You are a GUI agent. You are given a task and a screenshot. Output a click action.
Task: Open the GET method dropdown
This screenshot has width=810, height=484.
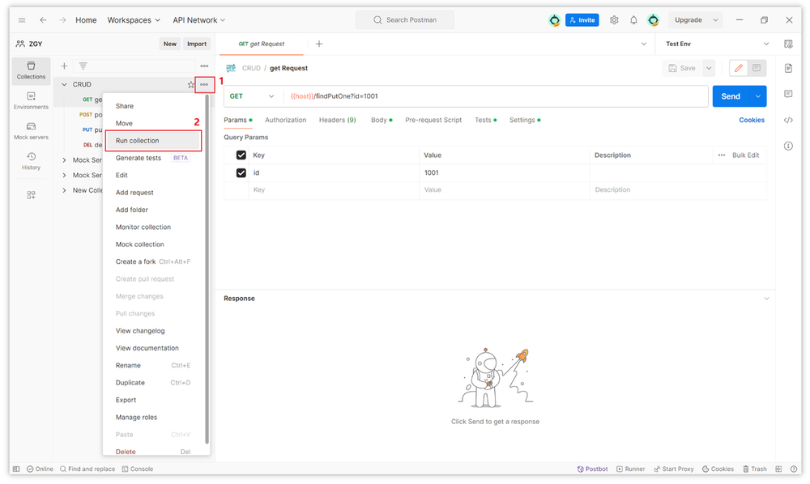click(252, 96)
